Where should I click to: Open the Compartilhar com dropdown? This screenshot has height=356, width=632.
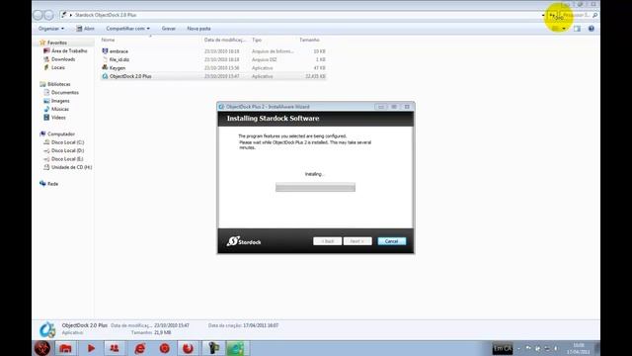point(127,29)
